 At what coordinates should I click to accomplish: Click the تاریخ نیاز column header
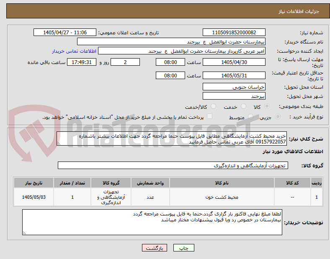click(34, 183)
